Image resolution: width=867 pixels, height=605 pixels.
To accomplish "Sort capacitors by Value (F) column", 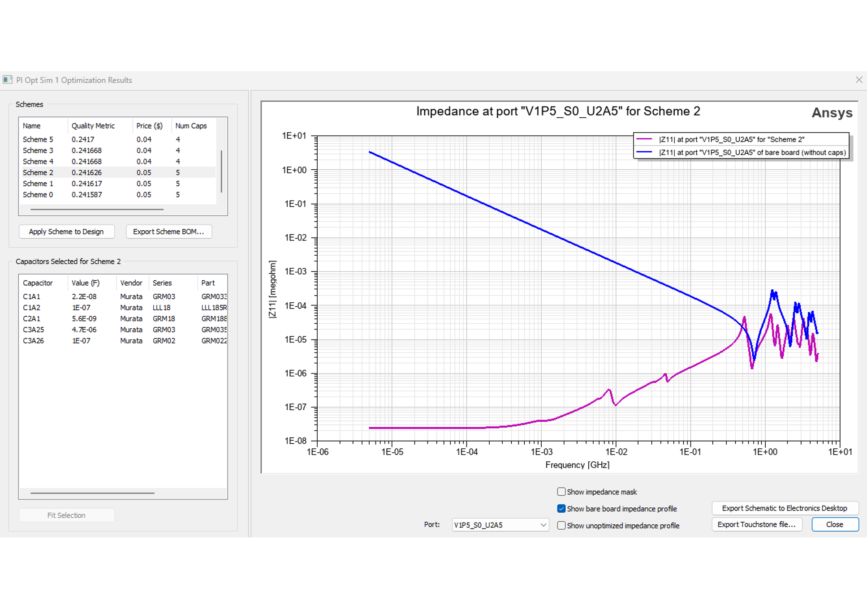I will point(86,283).
